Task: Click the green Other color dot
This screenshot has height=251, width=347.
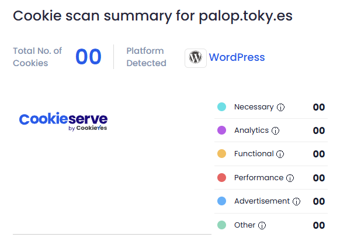Action: tap(221, 225)
